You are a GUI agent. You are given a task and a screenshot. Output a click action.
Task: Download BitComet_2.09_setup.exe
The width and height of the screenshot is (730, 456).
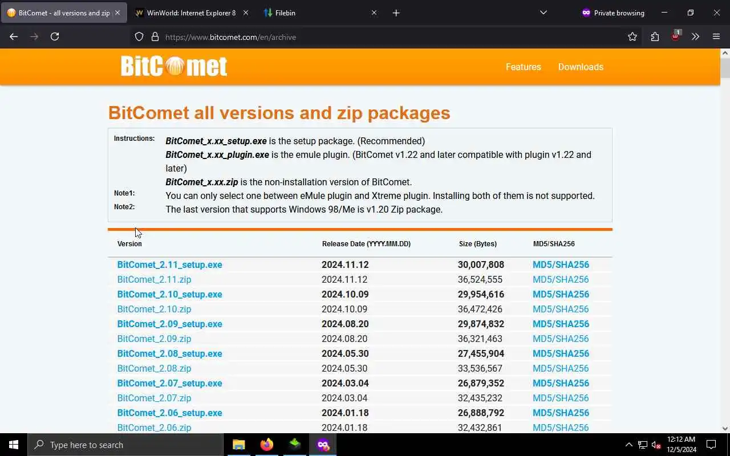169,324
